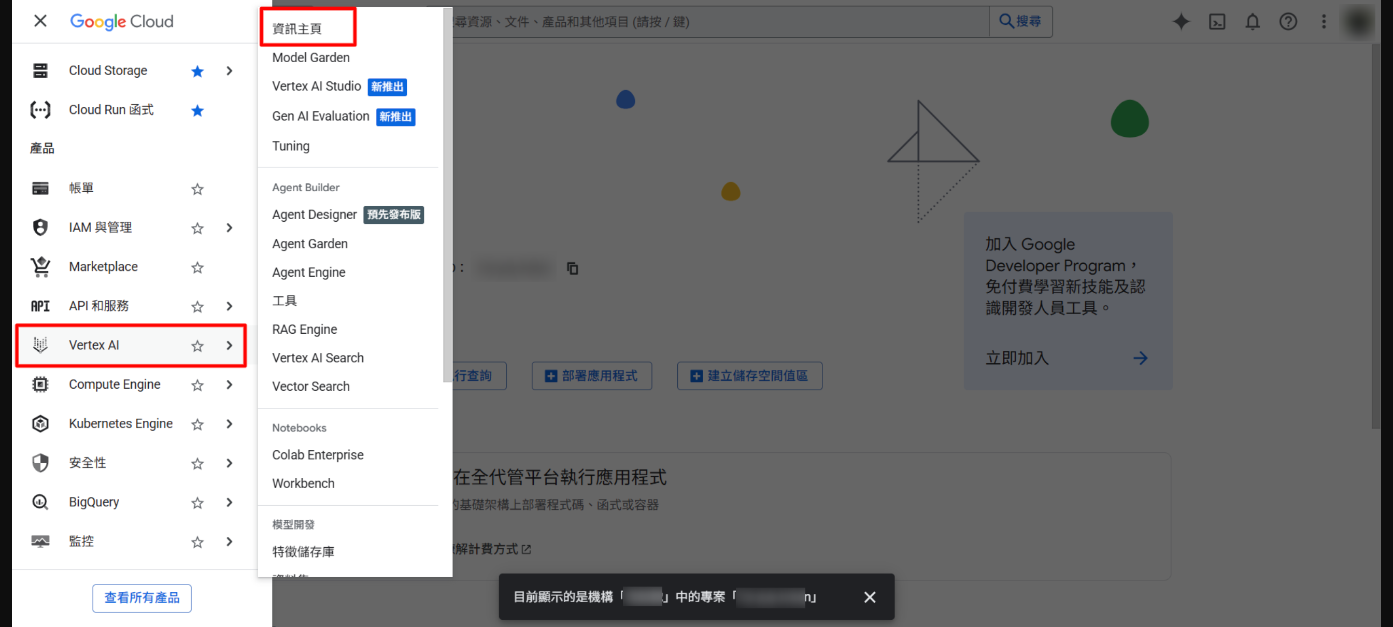The image size is (1393, 627).
Task: Open the help question mark icon
Action: pyautogui.click(x=1288, y=22)
